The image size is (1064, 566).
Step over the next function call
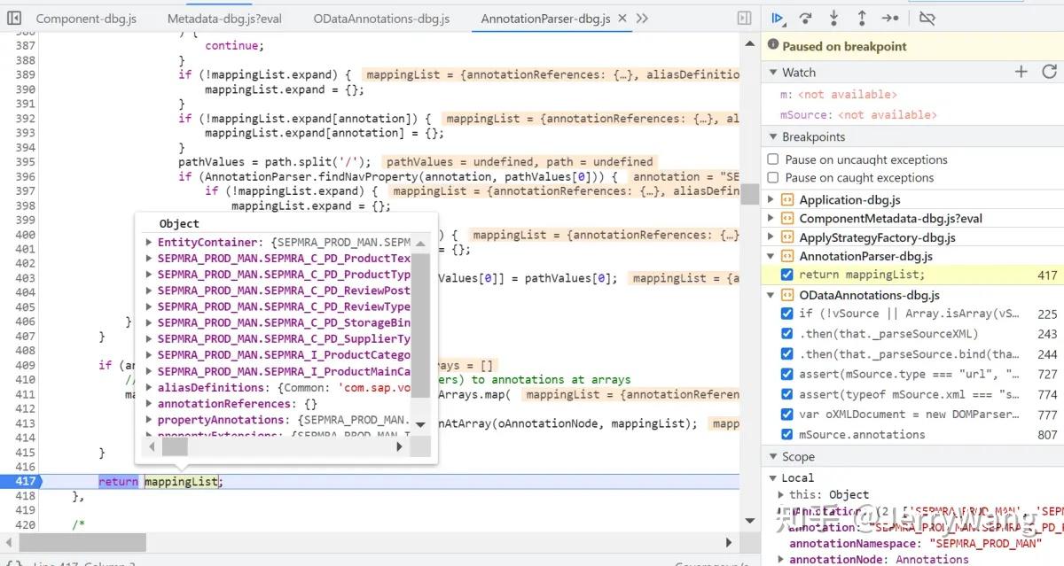[805, 18]
